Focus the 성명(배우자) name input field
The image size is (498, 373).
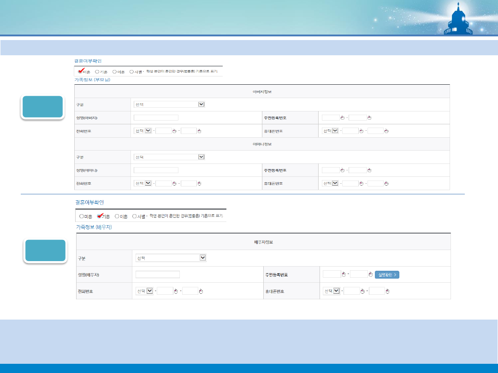pos(158,274)
